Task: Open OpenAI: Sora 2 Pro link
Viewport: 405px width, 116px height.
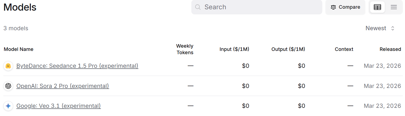Action: 62,86
